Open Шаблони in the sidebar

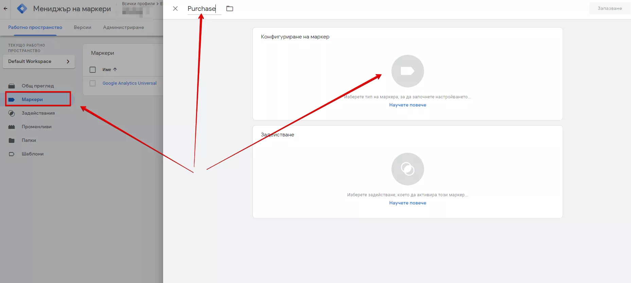pyautogui.click(x=33, y=154)
